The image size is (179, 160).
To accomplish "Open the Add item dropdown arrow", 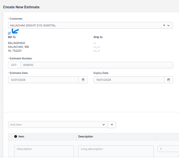I will tap(103, 125).
